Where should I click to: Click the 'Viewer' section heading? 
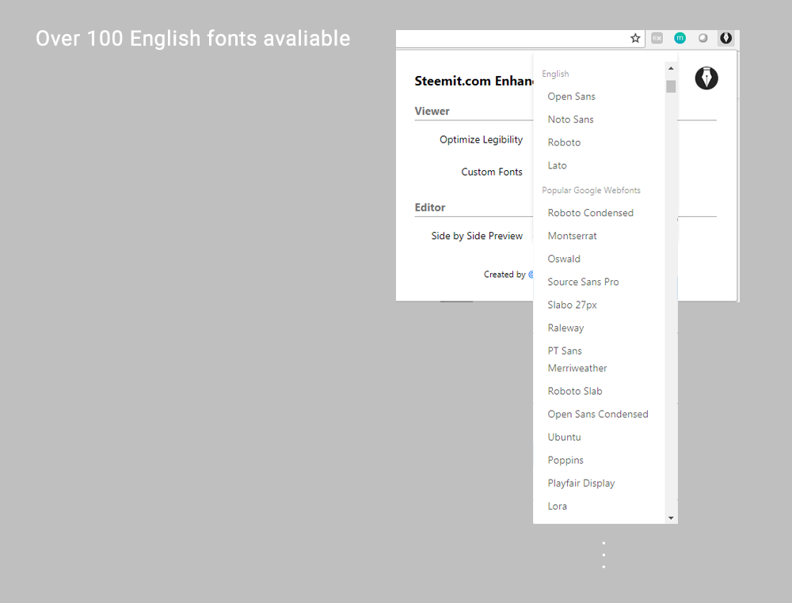[x=432, y=111]
